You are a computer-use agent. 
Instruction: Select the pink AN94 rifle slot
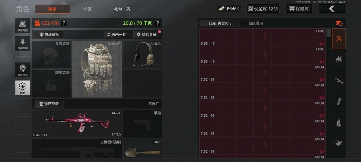point(77,124)
